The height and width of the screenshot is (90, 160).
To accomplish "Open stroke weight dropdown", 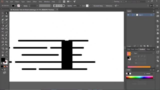I will click(37, 6).
